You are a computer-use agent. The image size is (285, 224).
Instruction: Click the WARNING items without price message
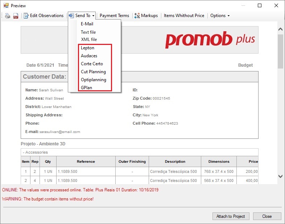tap(48, 199)
